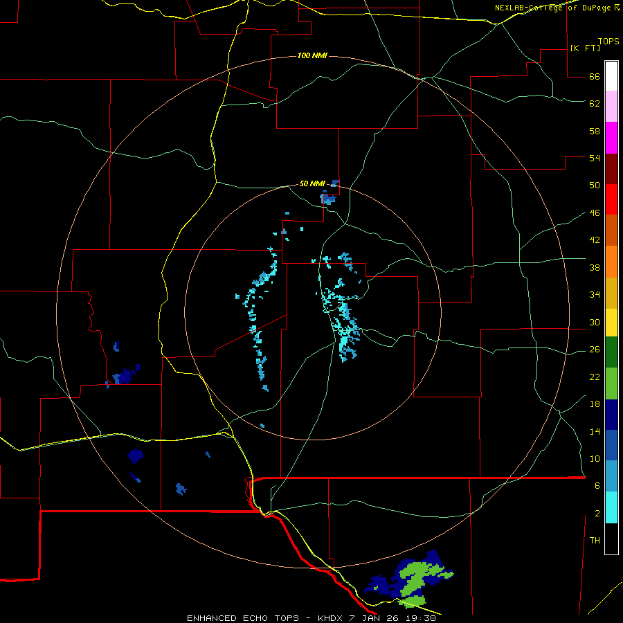Click the gold legend swatch
623x623 pixels.
pyautogui.click(x=611, y=293)
